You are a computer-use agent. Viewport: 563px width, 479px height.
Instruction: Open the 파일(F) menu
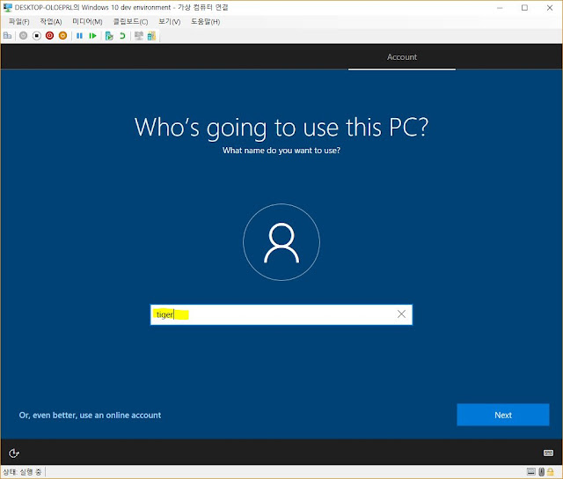pos(19,21)
